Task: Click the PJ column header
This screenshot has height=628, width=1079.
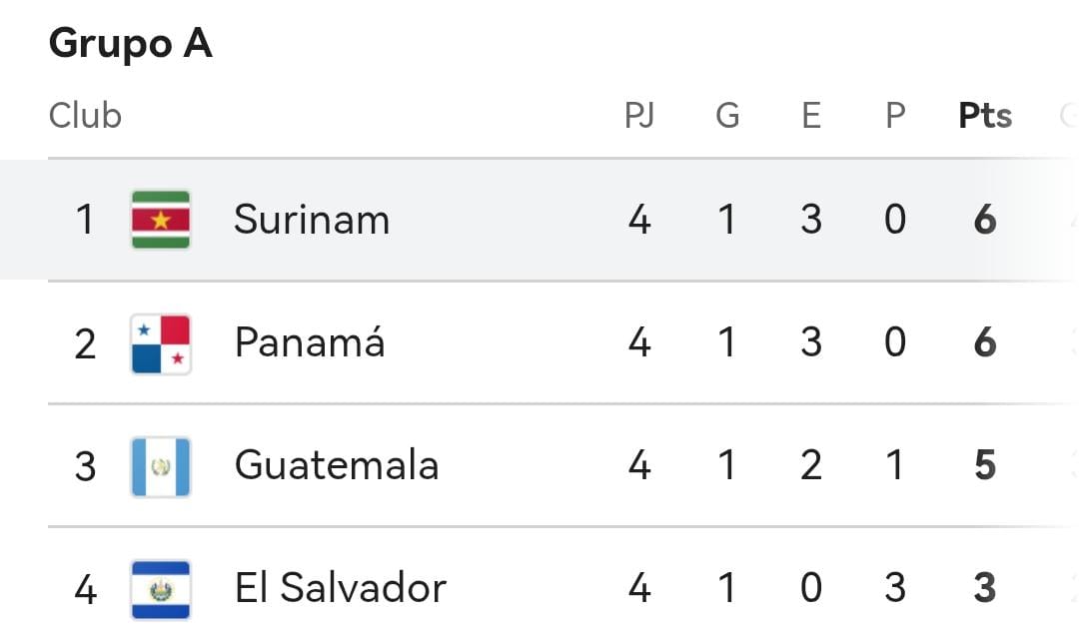Action: tap(639, 116)
